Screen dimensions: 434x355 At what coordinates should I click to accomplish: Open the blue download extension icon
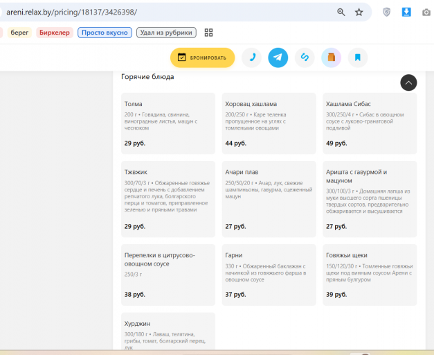tap(406, 12)
